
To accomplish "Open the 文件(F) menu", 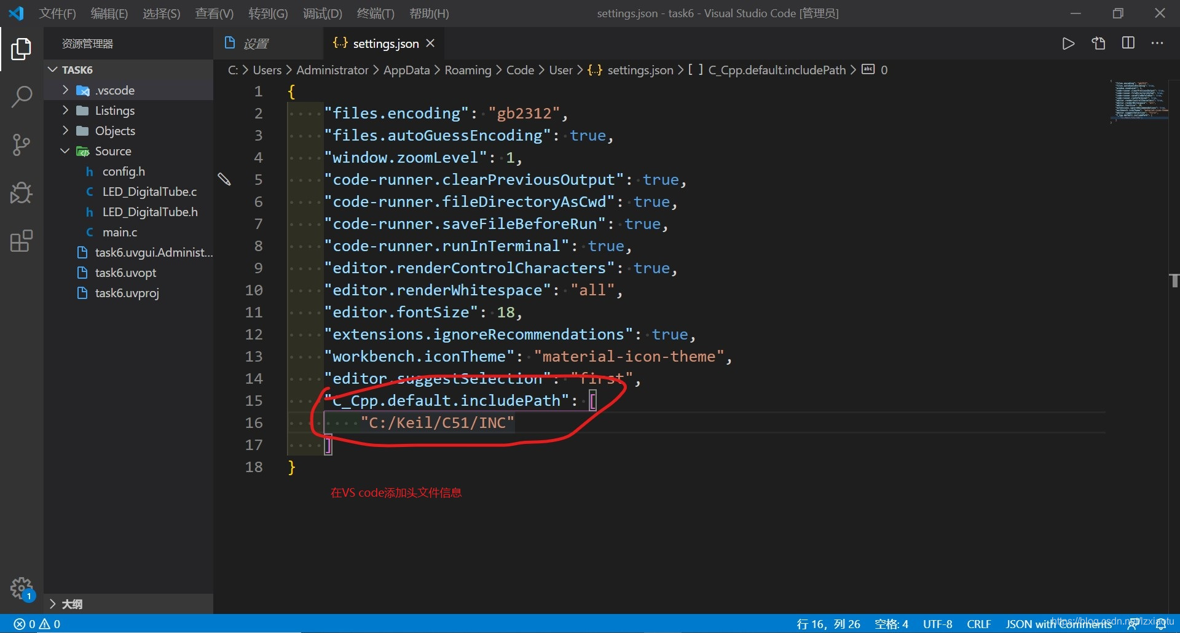I will [57, 13].
